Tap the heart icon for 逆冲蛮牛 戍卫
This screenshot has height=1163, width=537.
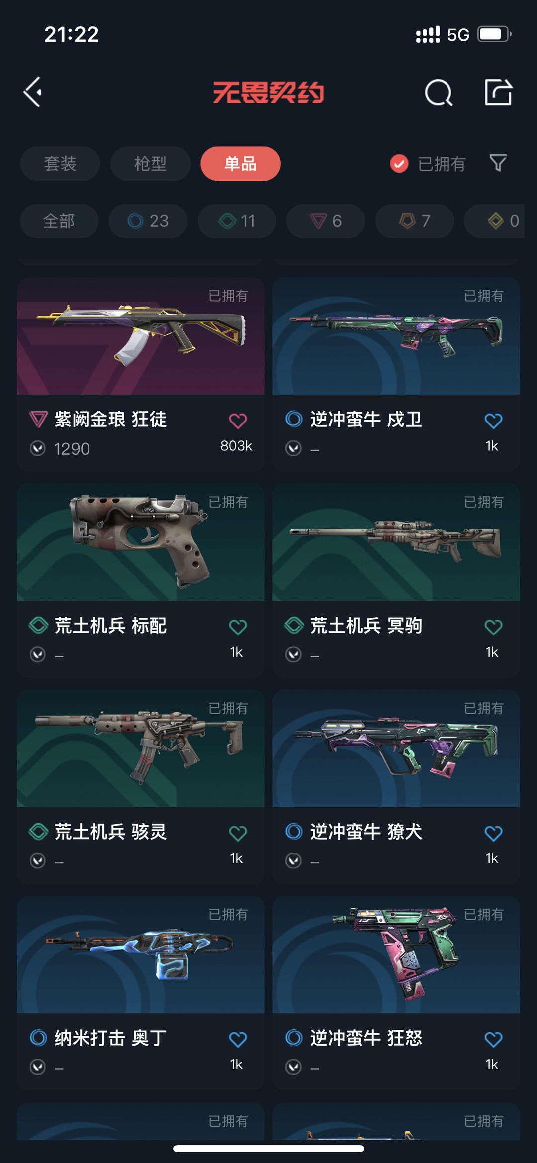[x=493, y=421]
